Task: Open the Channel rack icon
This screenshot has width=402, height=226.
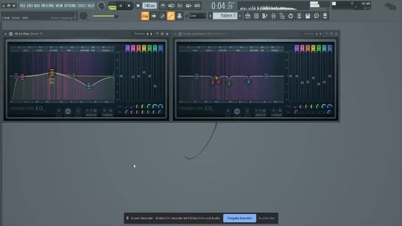Action: pyautogui.click(x=256, y=16)
